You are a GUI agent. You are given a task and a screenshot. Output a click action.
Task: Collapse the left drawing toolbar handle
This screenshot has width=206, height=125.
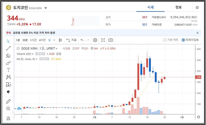point(13,112)
